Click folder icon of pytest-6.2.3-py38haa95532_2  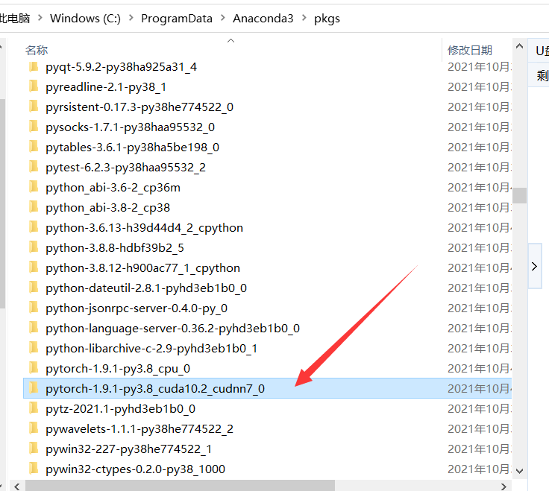click(34, 167)
